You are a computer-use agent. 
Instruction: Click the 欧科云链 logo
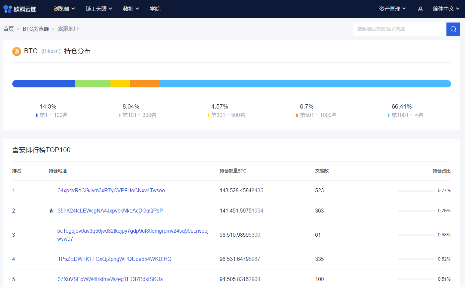click(20, 9)
